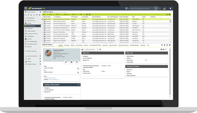
Task: Click the hamburger menu icon
Action: click(x=25, y=8)
